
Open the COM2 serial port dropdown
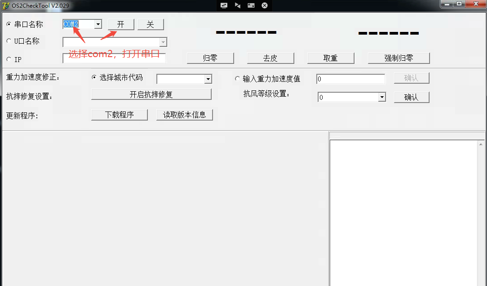pos(98,24)
